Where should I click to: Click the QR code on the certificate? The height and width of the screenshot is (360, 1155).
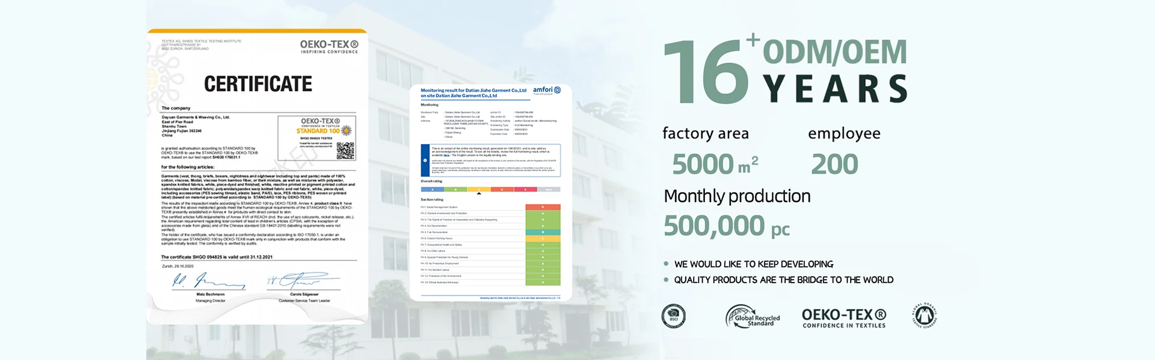345,151
